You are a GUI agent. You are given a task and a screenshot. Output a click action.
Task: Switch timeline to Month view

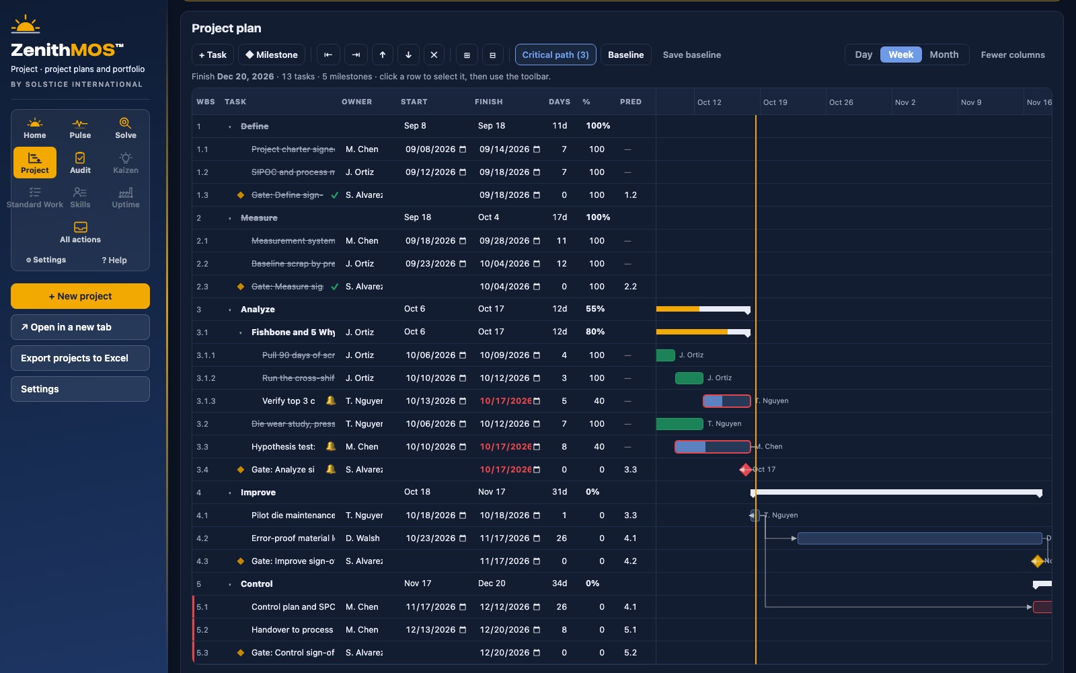point(944,55)
